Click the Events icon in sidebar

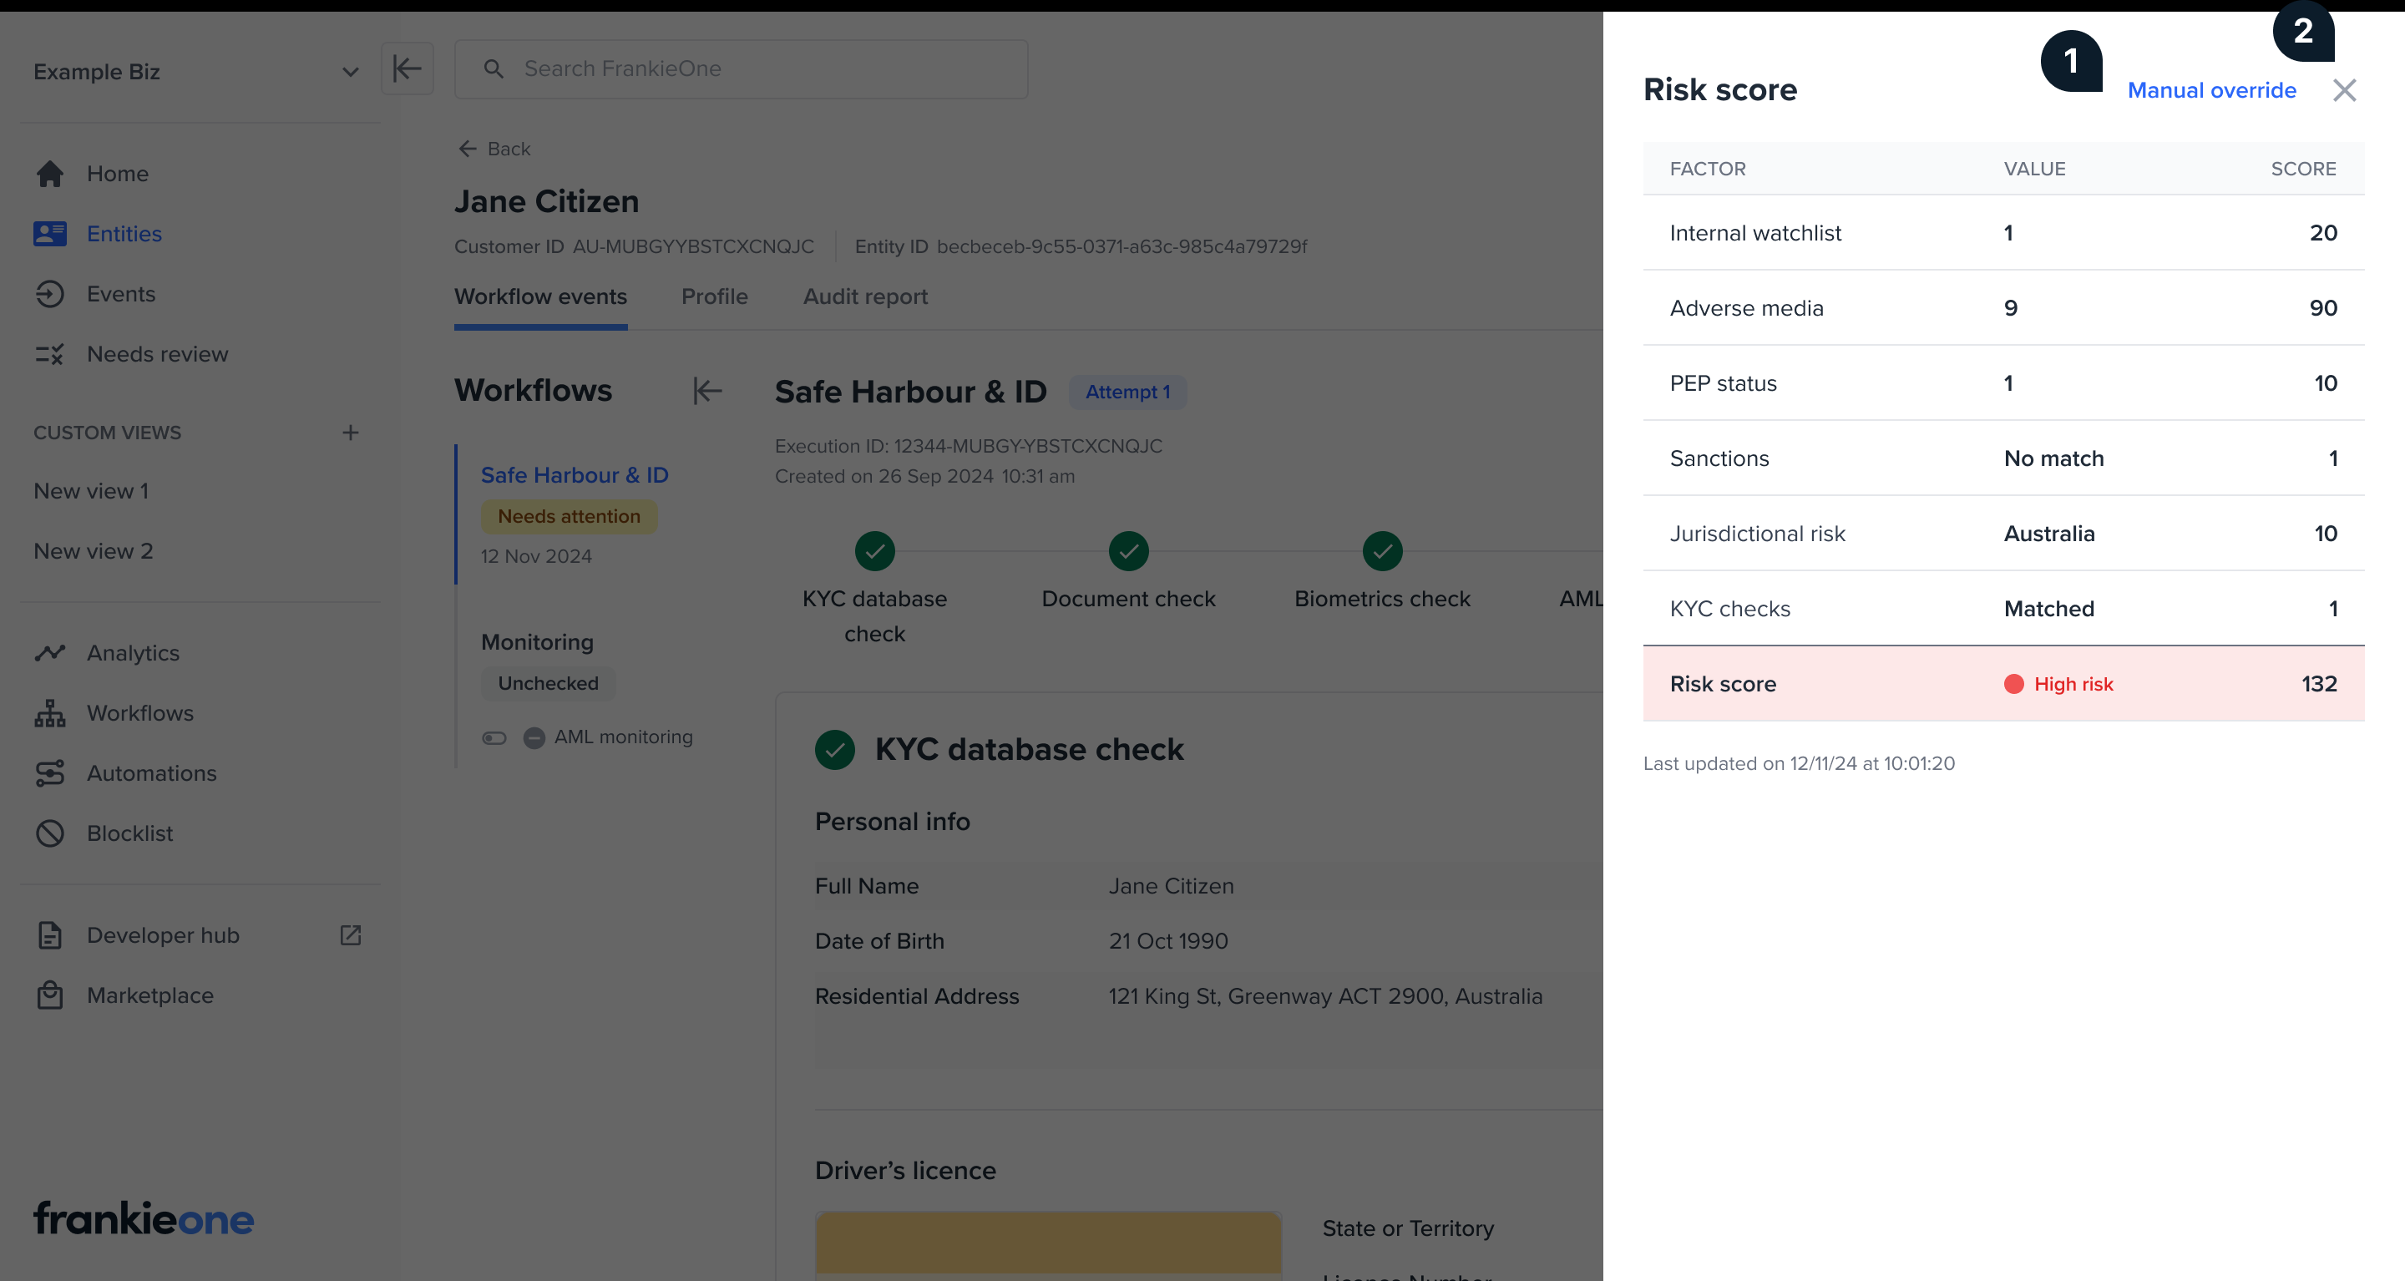(49, 294)
